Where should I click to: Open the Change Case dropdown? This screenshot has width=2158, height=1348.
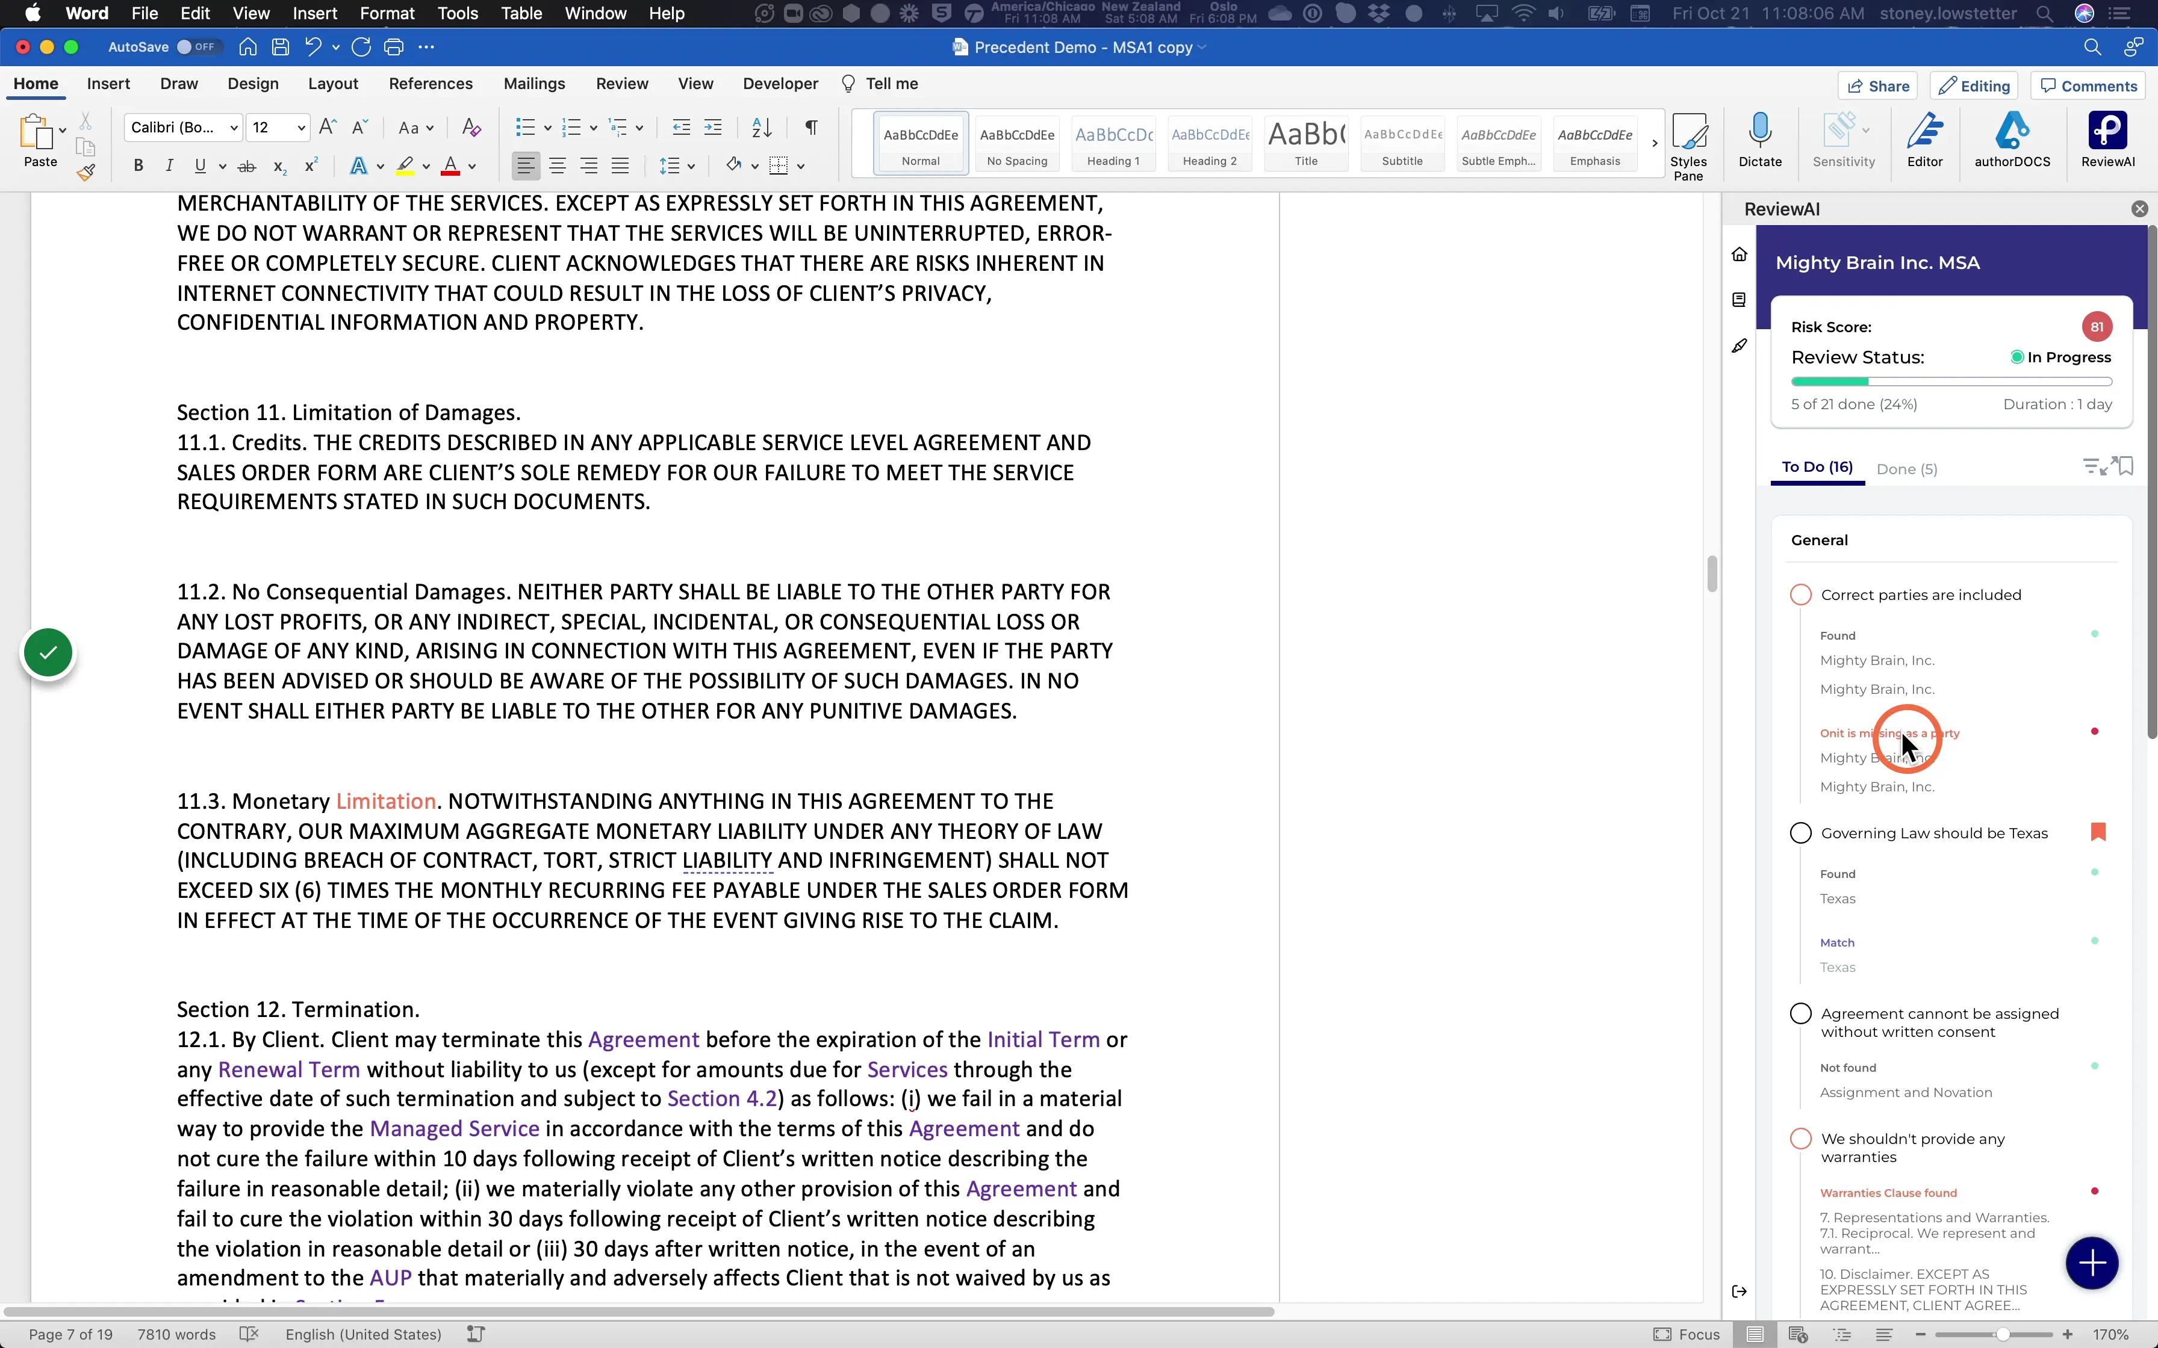(415, 128)
